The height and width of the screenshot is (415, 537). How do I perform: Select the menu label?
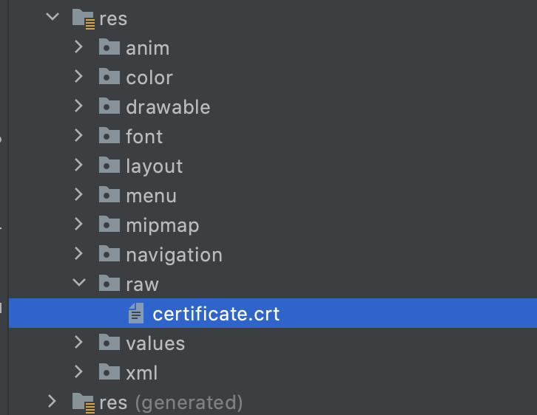151,196
